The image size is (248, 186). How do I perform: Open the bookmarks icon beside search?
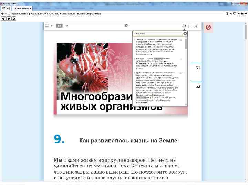click(x=190, y=26)
